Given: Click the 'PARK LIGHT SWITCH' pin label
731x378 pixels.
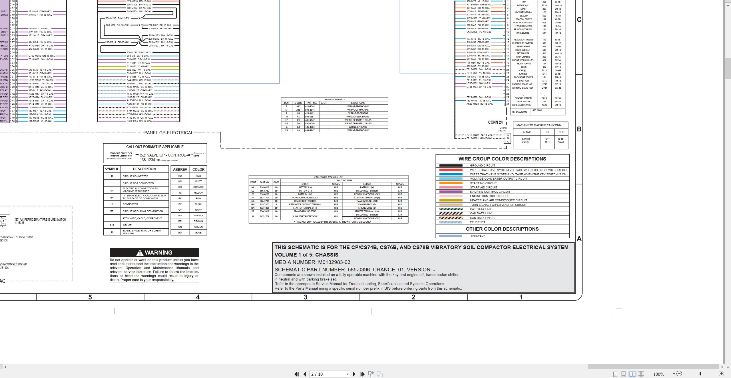Looking at the screenshot, I should point(522,105).
